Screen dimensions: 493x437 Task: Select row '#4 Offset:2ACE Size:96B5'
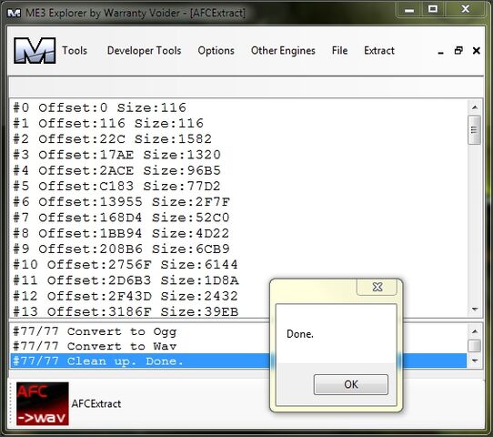coord(239,170)
